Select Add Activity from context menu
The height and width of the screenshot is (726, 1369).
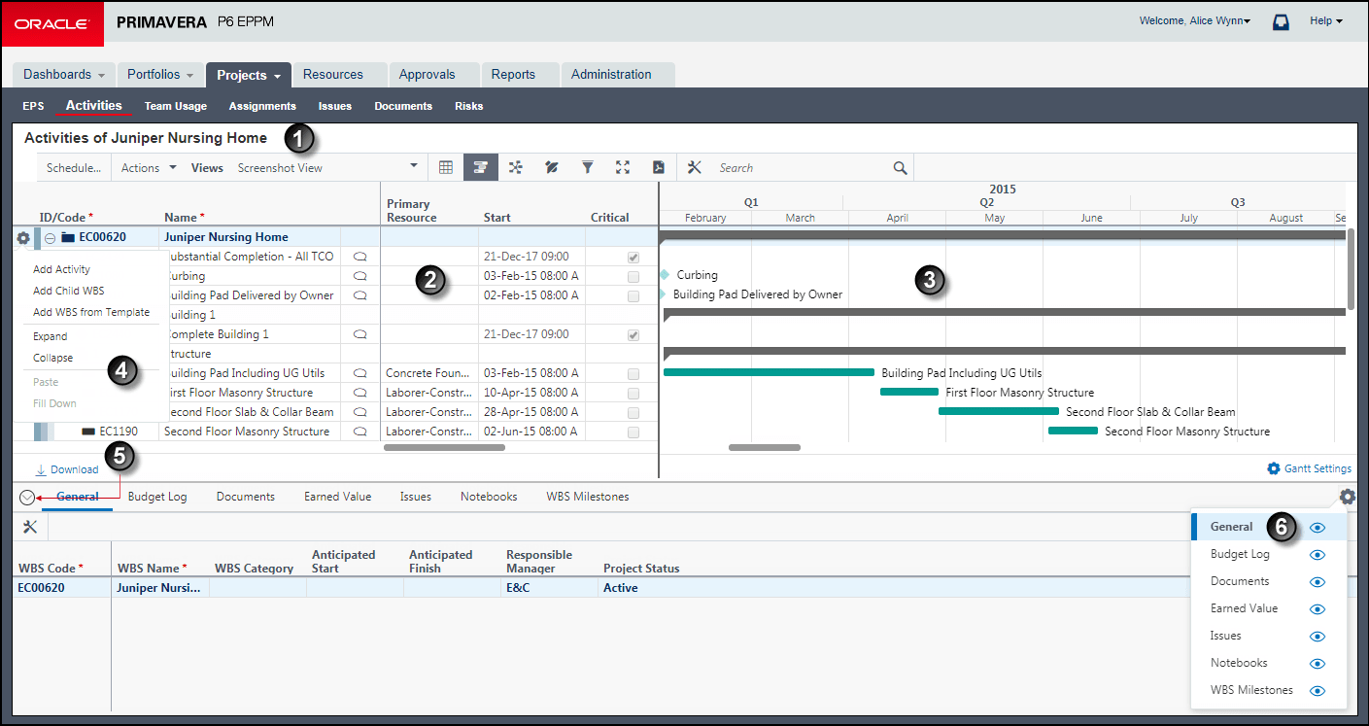pos(61,269)
